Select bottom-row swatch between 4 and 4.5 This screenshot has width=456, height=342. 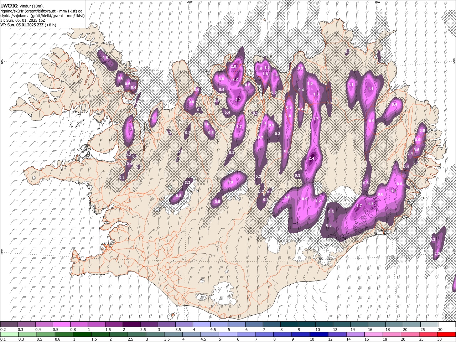pos(191,334)
